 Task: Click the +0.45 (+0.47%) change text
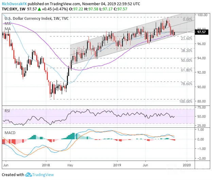click(55, 9)
